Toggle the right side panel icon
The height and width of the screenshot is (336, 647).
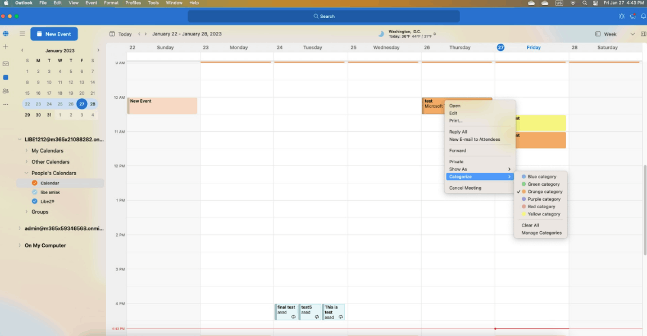[643, 34]
